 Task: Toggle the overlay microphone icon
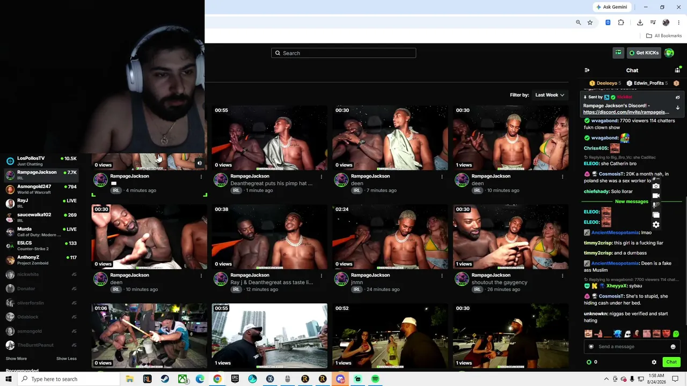click(x=656, y=205)
